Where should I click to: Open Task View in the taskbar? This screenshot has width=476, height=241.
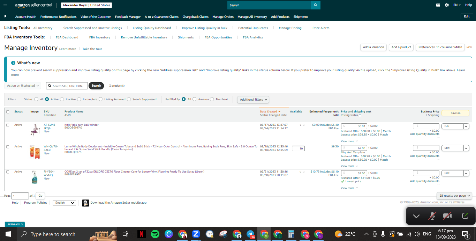pyautogui.click(x=126, y=234)
